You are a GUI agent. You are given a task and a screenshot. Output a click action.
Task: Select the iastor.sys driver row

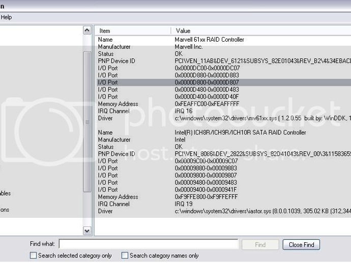224,211
